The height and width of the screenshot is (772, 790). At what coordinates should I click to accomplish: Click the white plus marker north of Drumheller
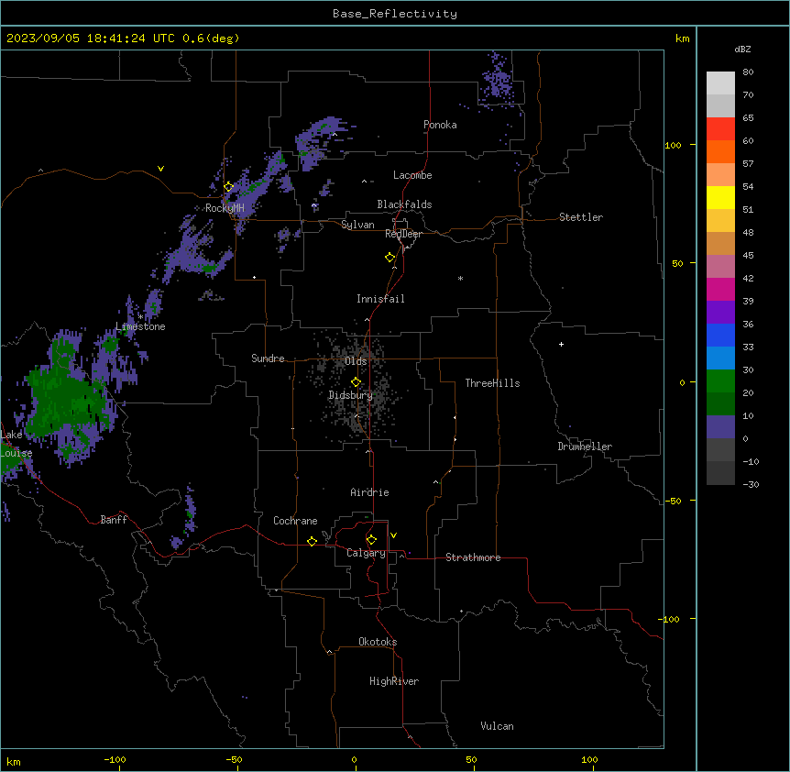click(561, 344)
